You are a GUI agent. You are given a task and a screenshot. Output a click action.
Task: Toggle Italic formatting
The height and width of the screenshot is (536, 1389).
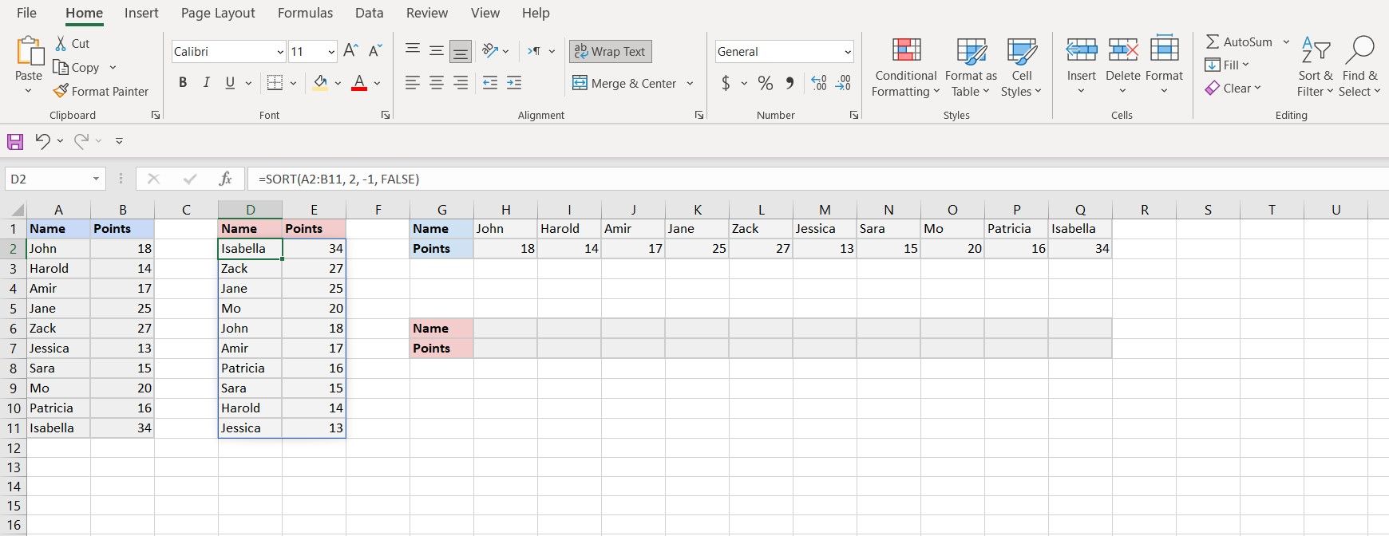207,83
